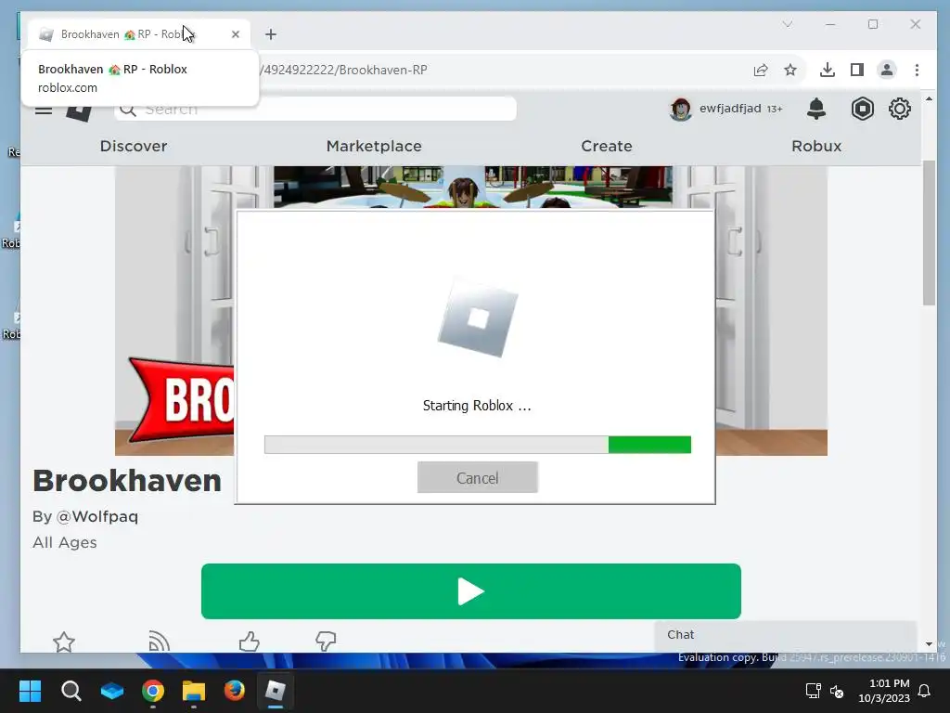
Task: Open the Chrome profile icon
Action: point(887,70)
